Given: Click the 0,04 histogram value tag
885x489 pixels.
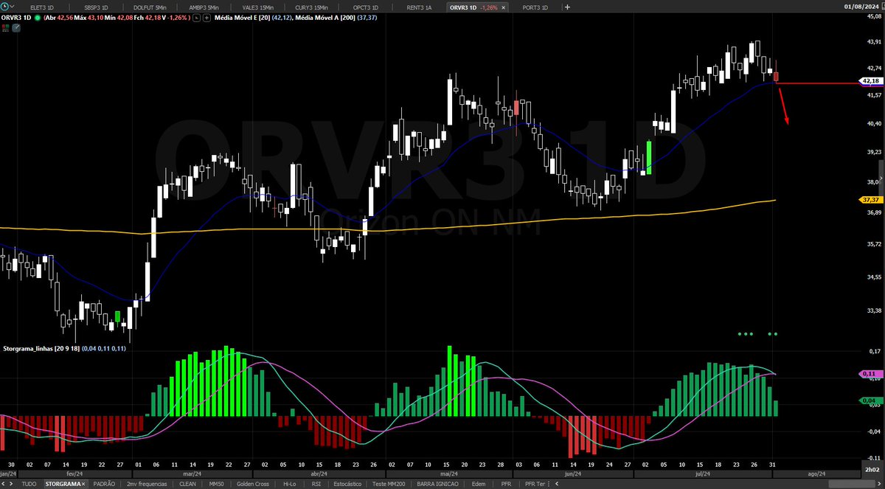Looking at the screenshot, I should pos(870,400).
